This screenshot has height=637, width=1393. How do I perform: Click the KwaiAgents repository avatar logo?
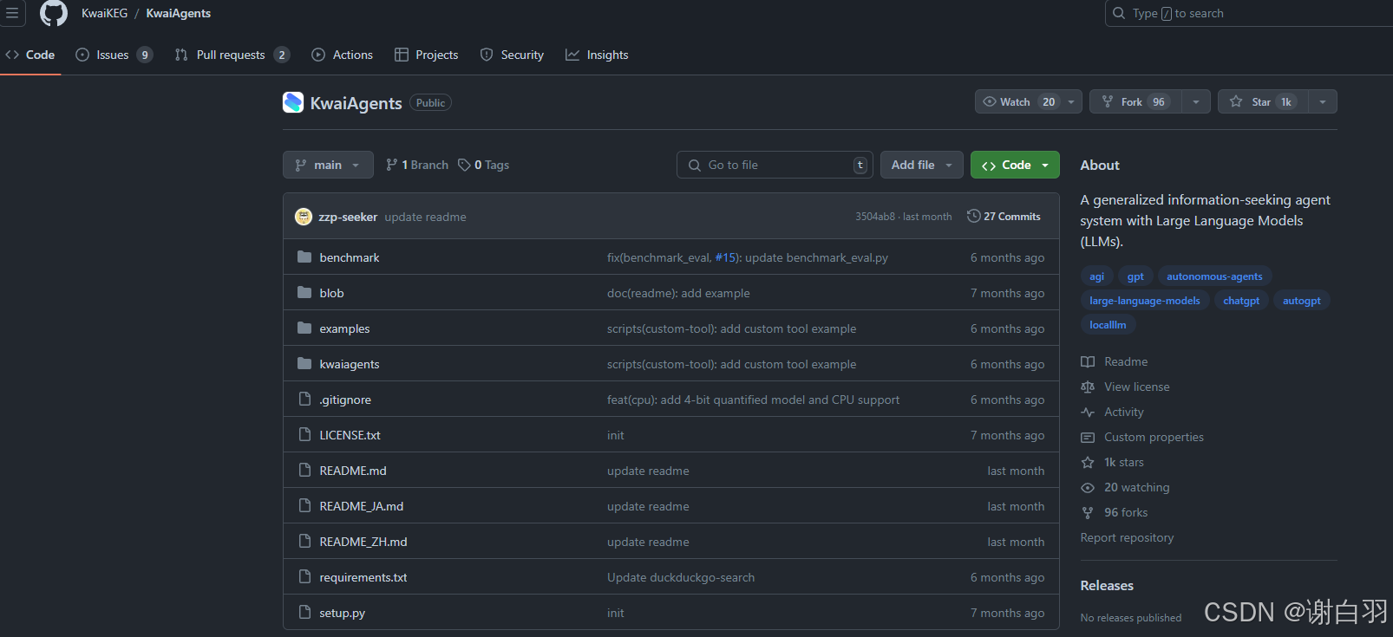293,102
